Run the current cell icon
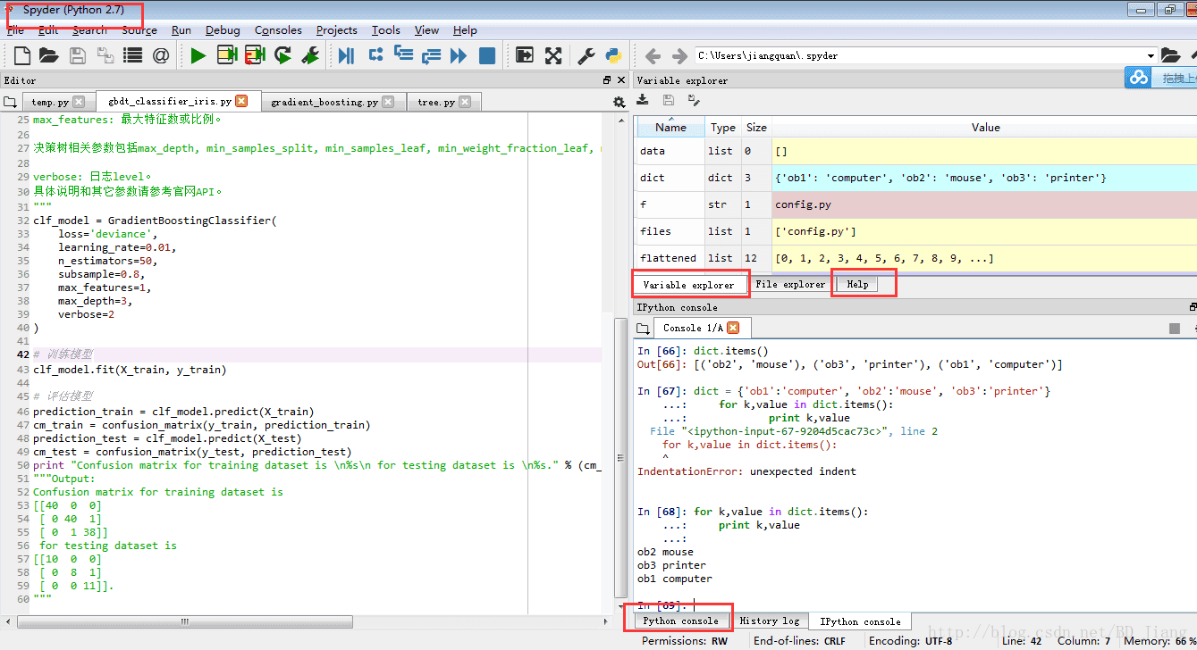 coord(226,56)
